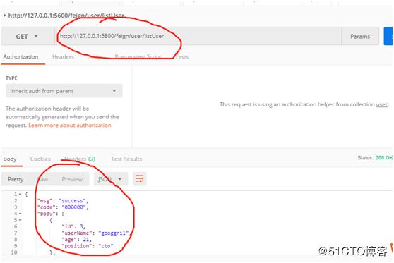Click the blue Send button

coord(388,37)
